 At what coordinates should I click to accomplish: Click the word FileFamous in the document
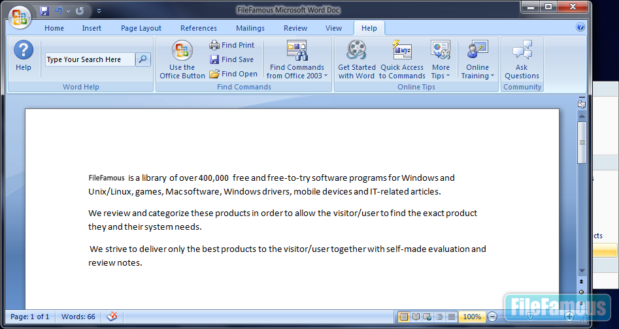tap(107, 178)
